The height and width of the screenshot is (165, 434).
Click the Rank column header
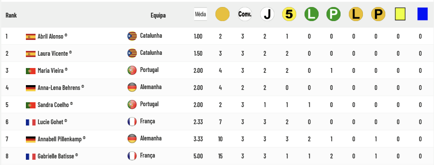[x=11, y=15]
